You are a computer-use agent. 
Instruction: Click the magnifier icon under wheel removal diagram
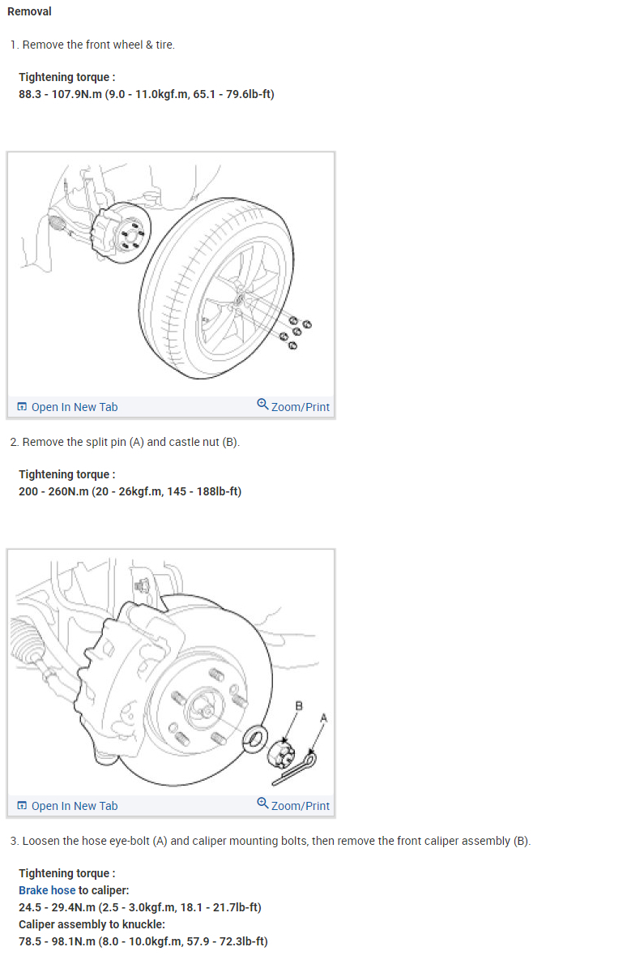[262, 404]
